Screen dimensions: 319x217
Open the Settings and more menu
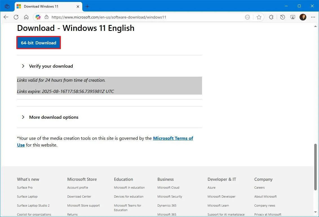[313, 17]
